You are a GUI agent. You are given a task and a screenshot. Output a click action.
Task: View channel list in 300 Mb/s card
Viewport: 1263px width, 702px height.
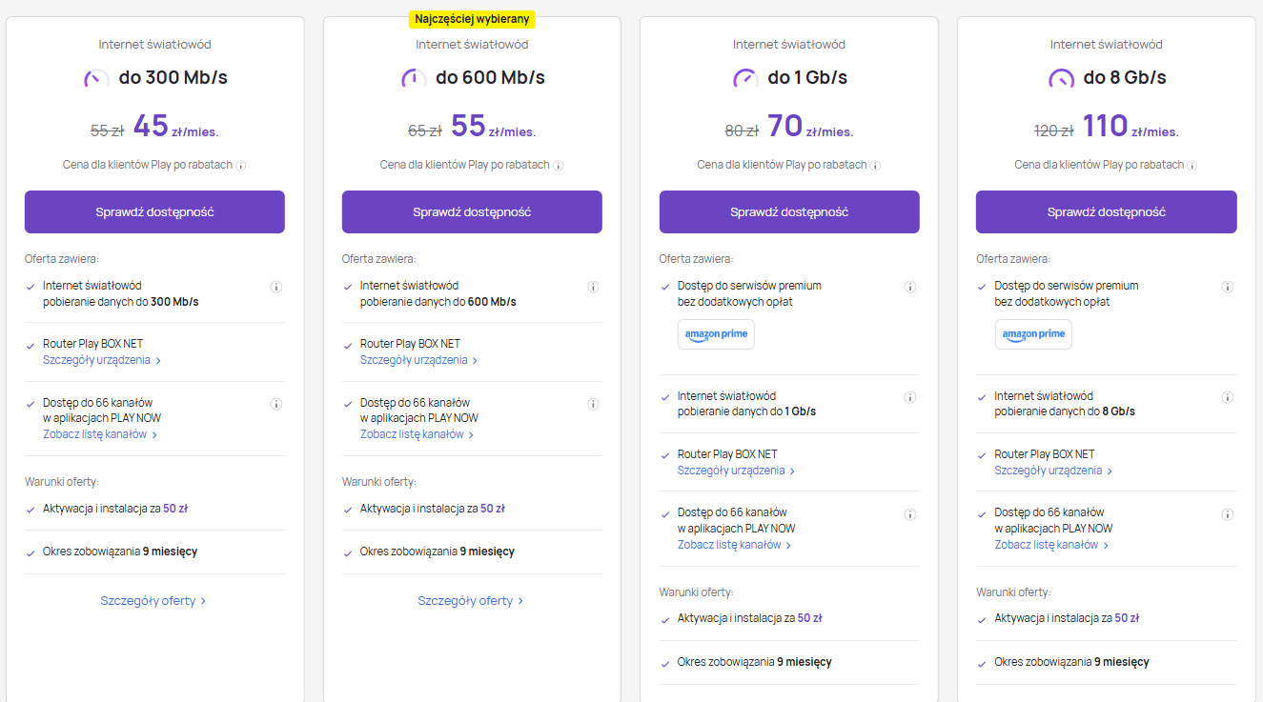(100, 434)
